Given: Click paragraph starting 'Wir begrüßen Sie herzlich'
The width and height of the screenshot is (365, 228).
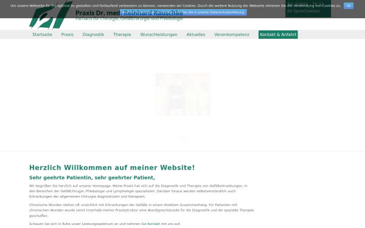Looking at the screenshot, I should pyautogui.click(x=138, y=191).
